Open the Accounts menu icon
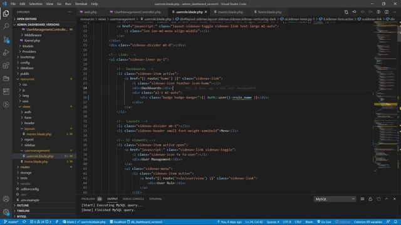This screenshot has height=225, width=401. [x=6, y=199]
